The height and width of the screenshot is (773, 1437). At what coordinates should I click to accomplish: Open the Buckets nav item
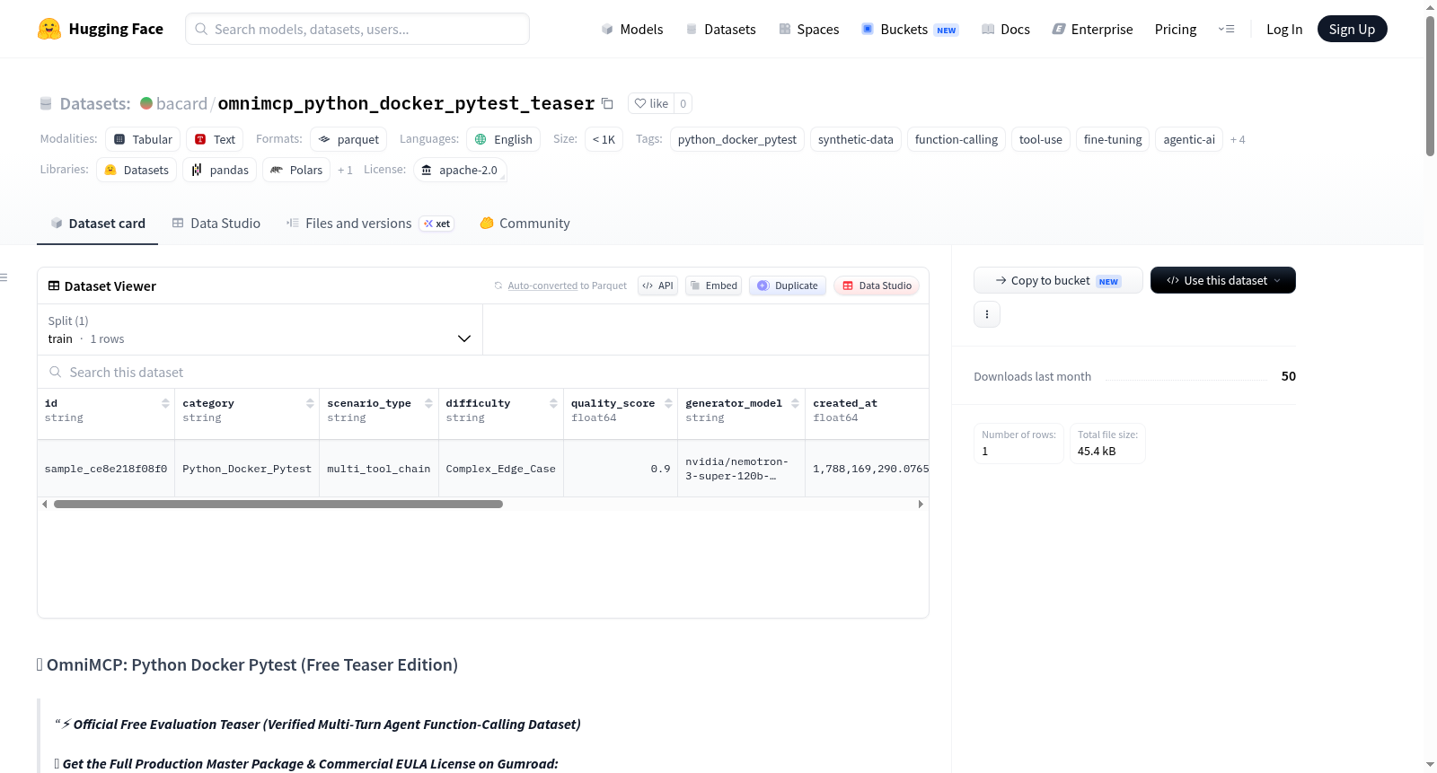(x=910, y=29)
